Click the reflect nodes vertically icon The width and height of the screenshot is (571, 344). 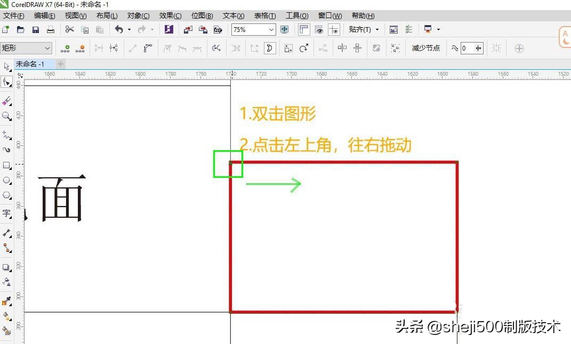pyautogui.click(x=358, y=47)
